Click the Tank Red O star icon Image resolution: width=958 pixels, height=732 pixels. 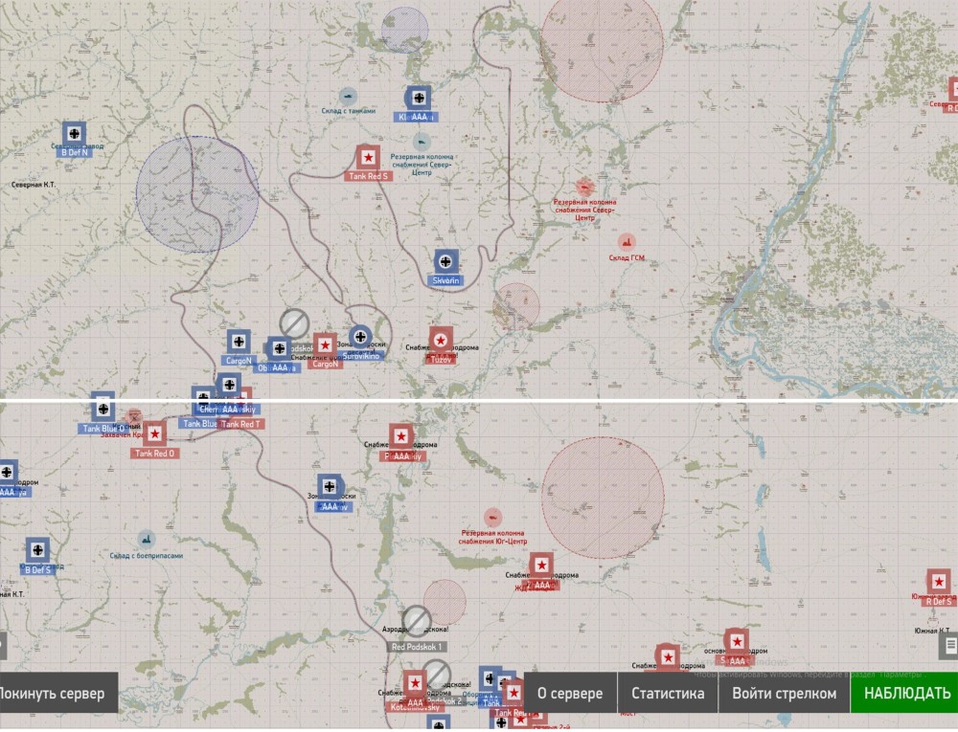tap(154, 433)
